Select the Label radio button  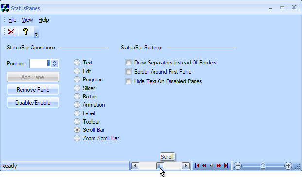(x=77, y=113)
